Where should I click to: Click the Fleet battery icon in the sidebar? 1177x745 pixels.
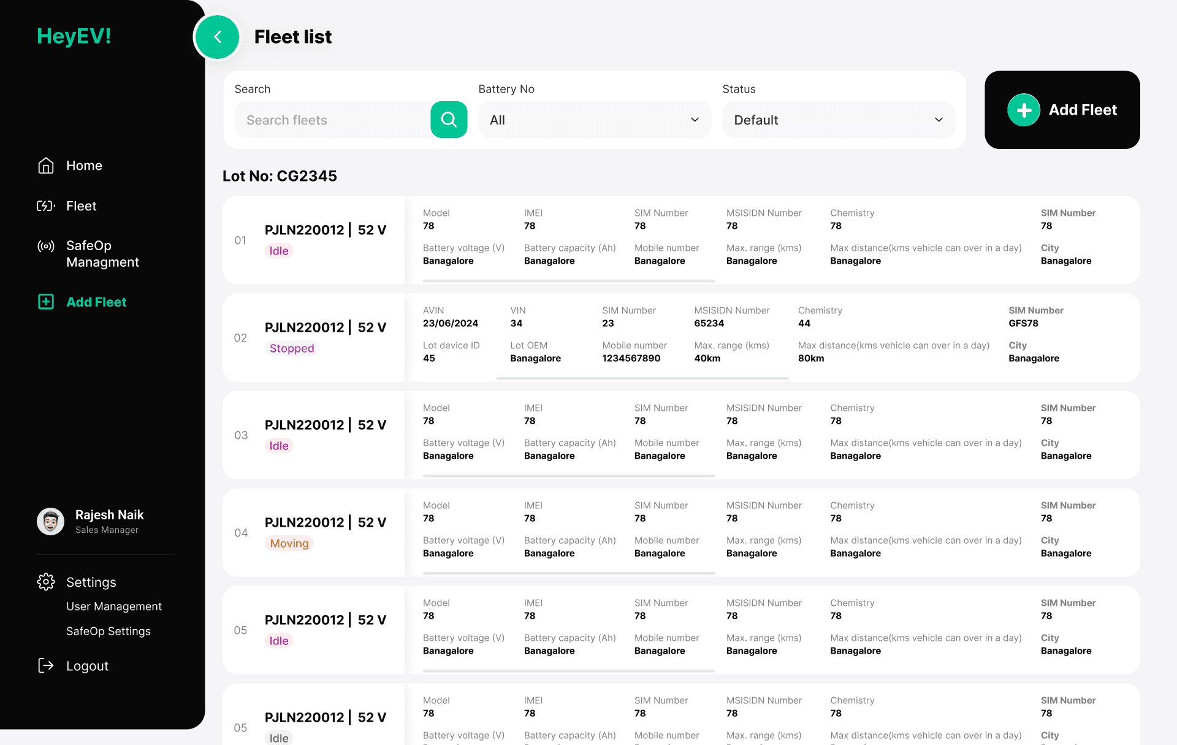pyautogui.click(x=46, y=206)
